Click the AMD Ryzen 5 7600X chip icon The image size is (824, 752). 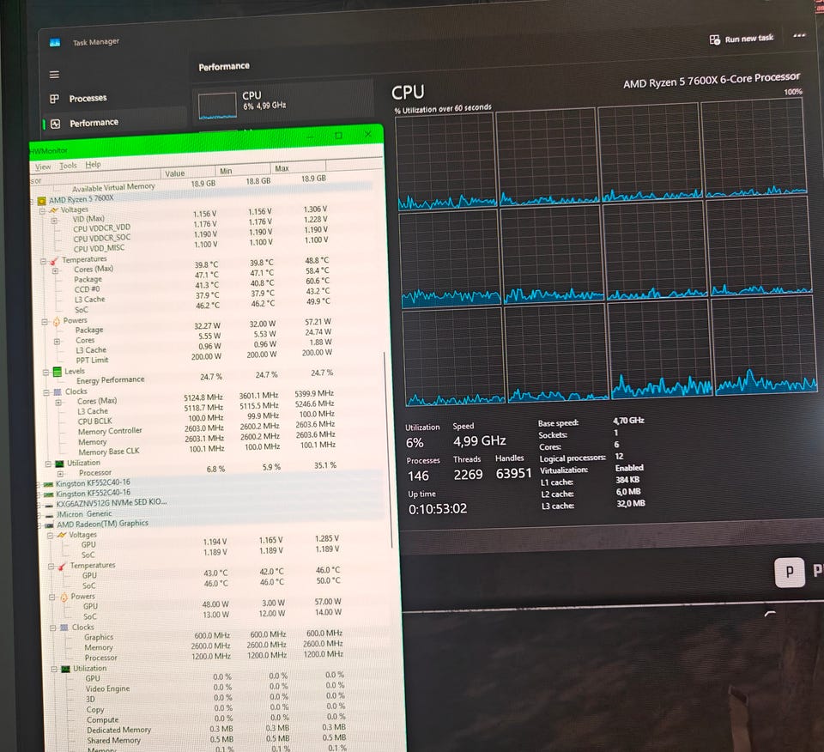tap(41, 201)
